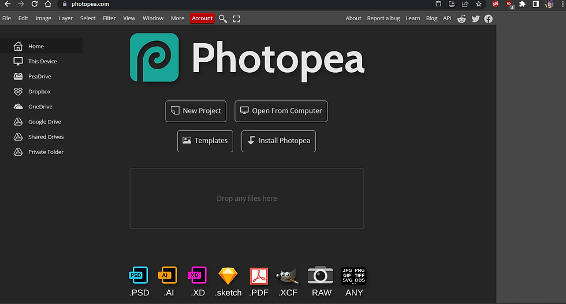Viewport: 566px width, 304px height.
Task: Open browser side panel icon
Action: [x=536, y=4]
